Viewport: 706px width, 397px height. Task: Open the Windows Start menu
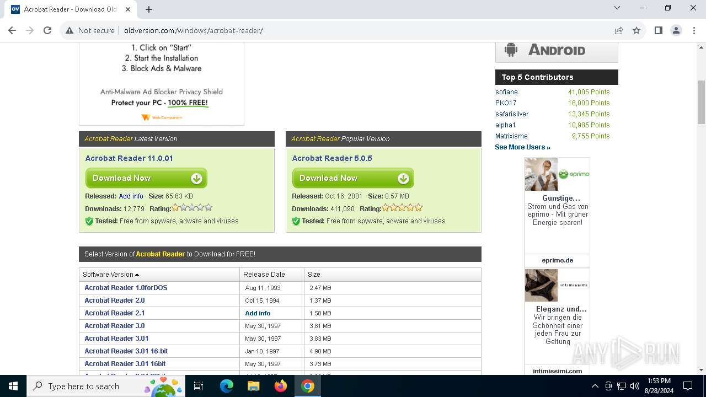pyautogui.click(x=13, y=386)
